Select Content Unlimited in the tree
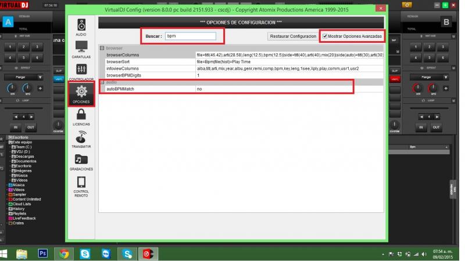 25,199
